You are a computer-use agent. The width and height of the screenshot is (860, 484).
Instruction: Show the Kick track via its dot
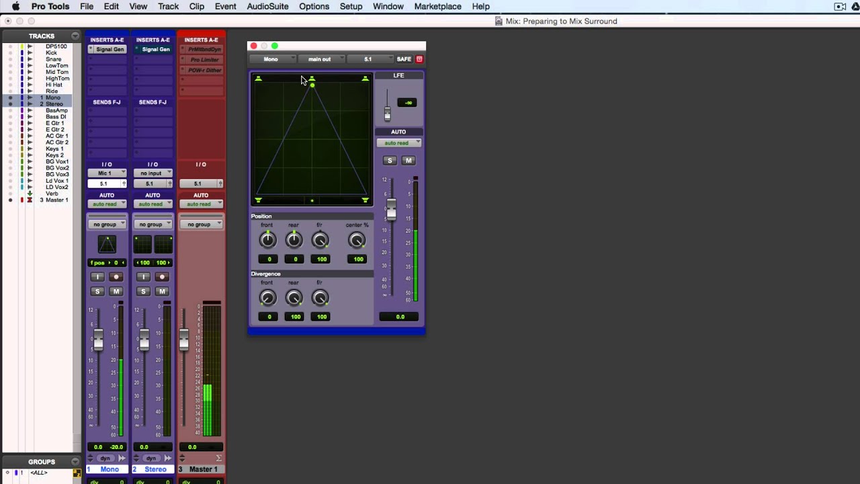pyautogui.click(x=10, y=53)
